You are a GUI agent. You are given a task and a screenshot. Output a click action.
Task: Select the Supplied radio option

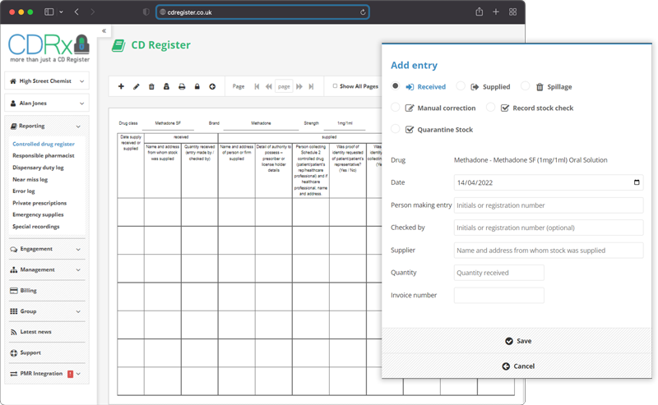(461, 86)
